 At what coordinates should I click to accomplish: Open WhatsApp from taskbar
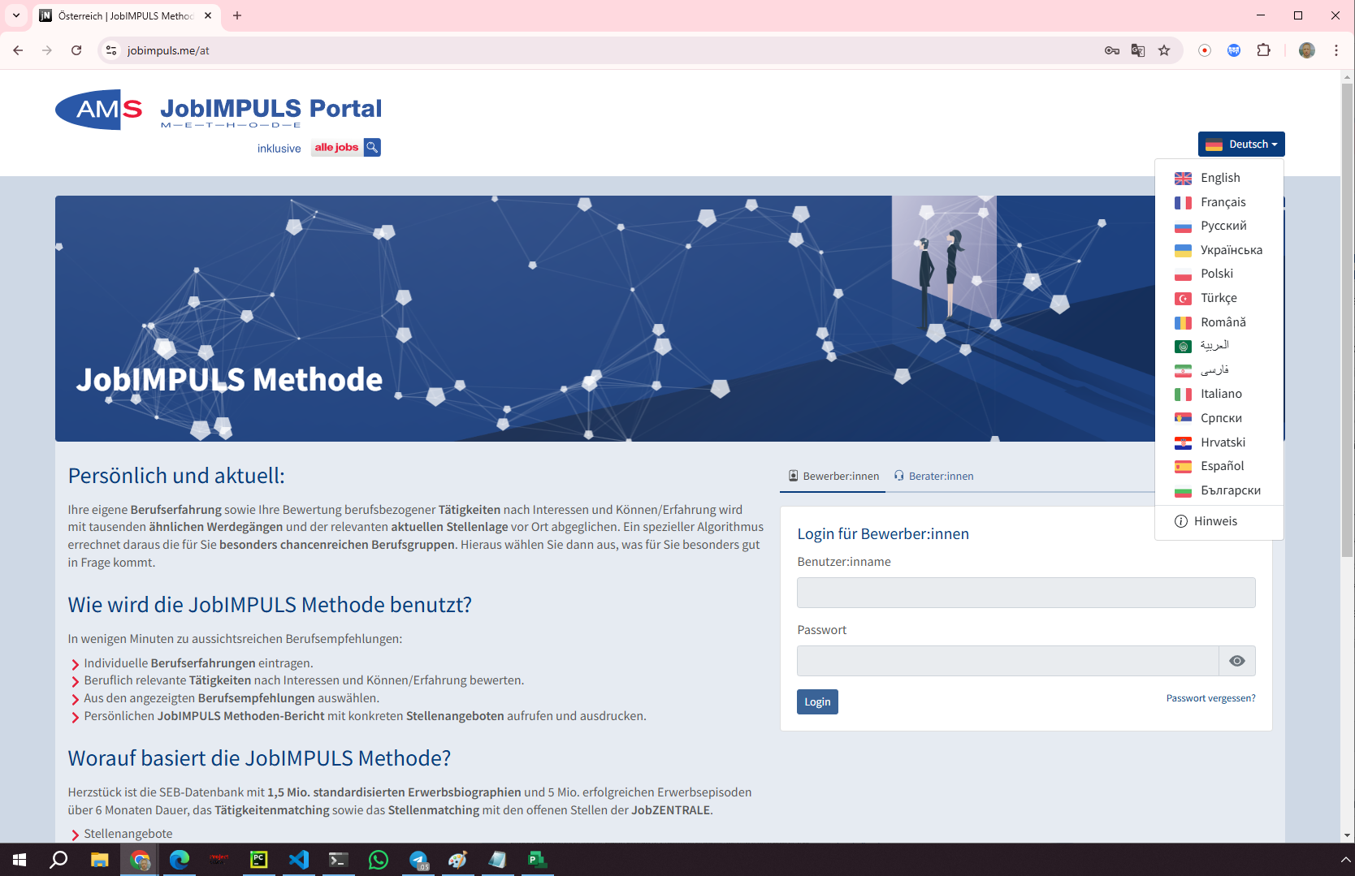(379, 860)
